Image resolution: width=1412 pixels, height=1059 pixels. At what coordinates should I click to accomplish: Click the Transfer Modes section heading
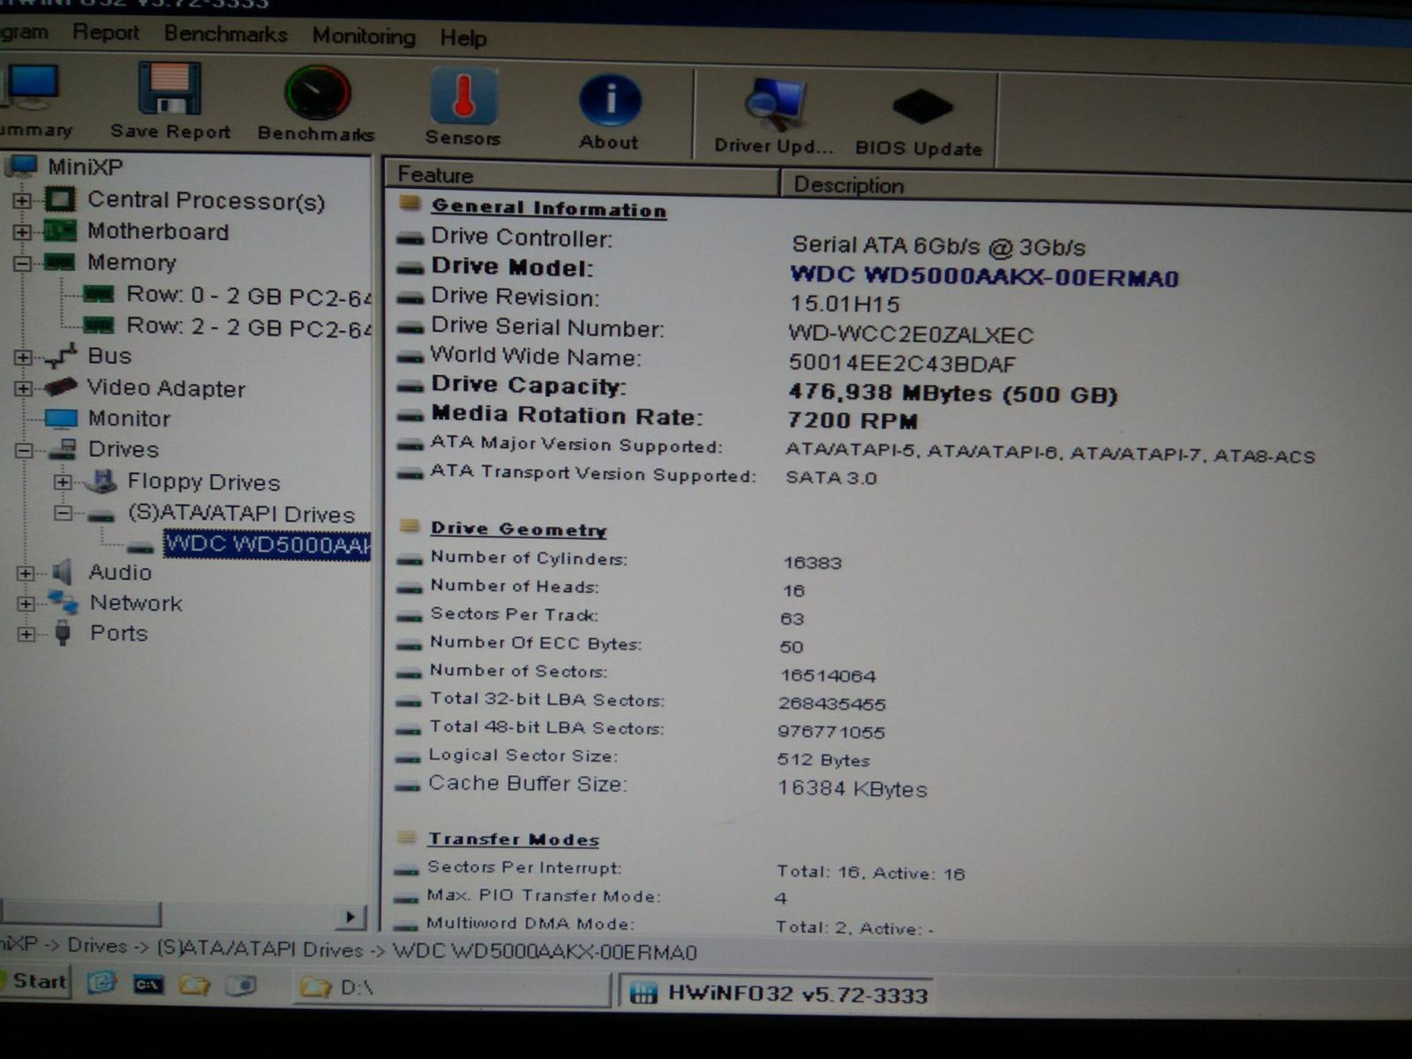pos(514,839)
